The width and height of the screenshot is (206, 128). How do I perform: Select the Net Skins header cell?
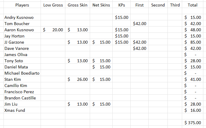(101, 5)
